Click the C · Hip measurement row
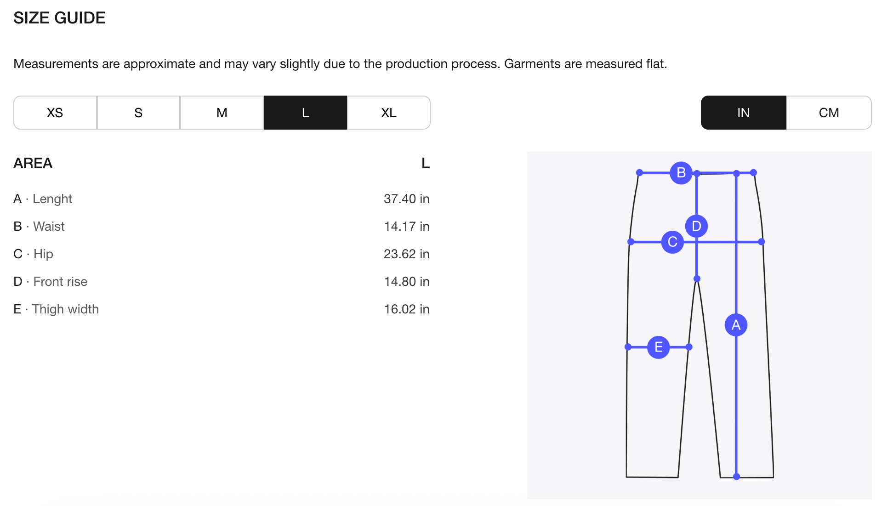 34,254
